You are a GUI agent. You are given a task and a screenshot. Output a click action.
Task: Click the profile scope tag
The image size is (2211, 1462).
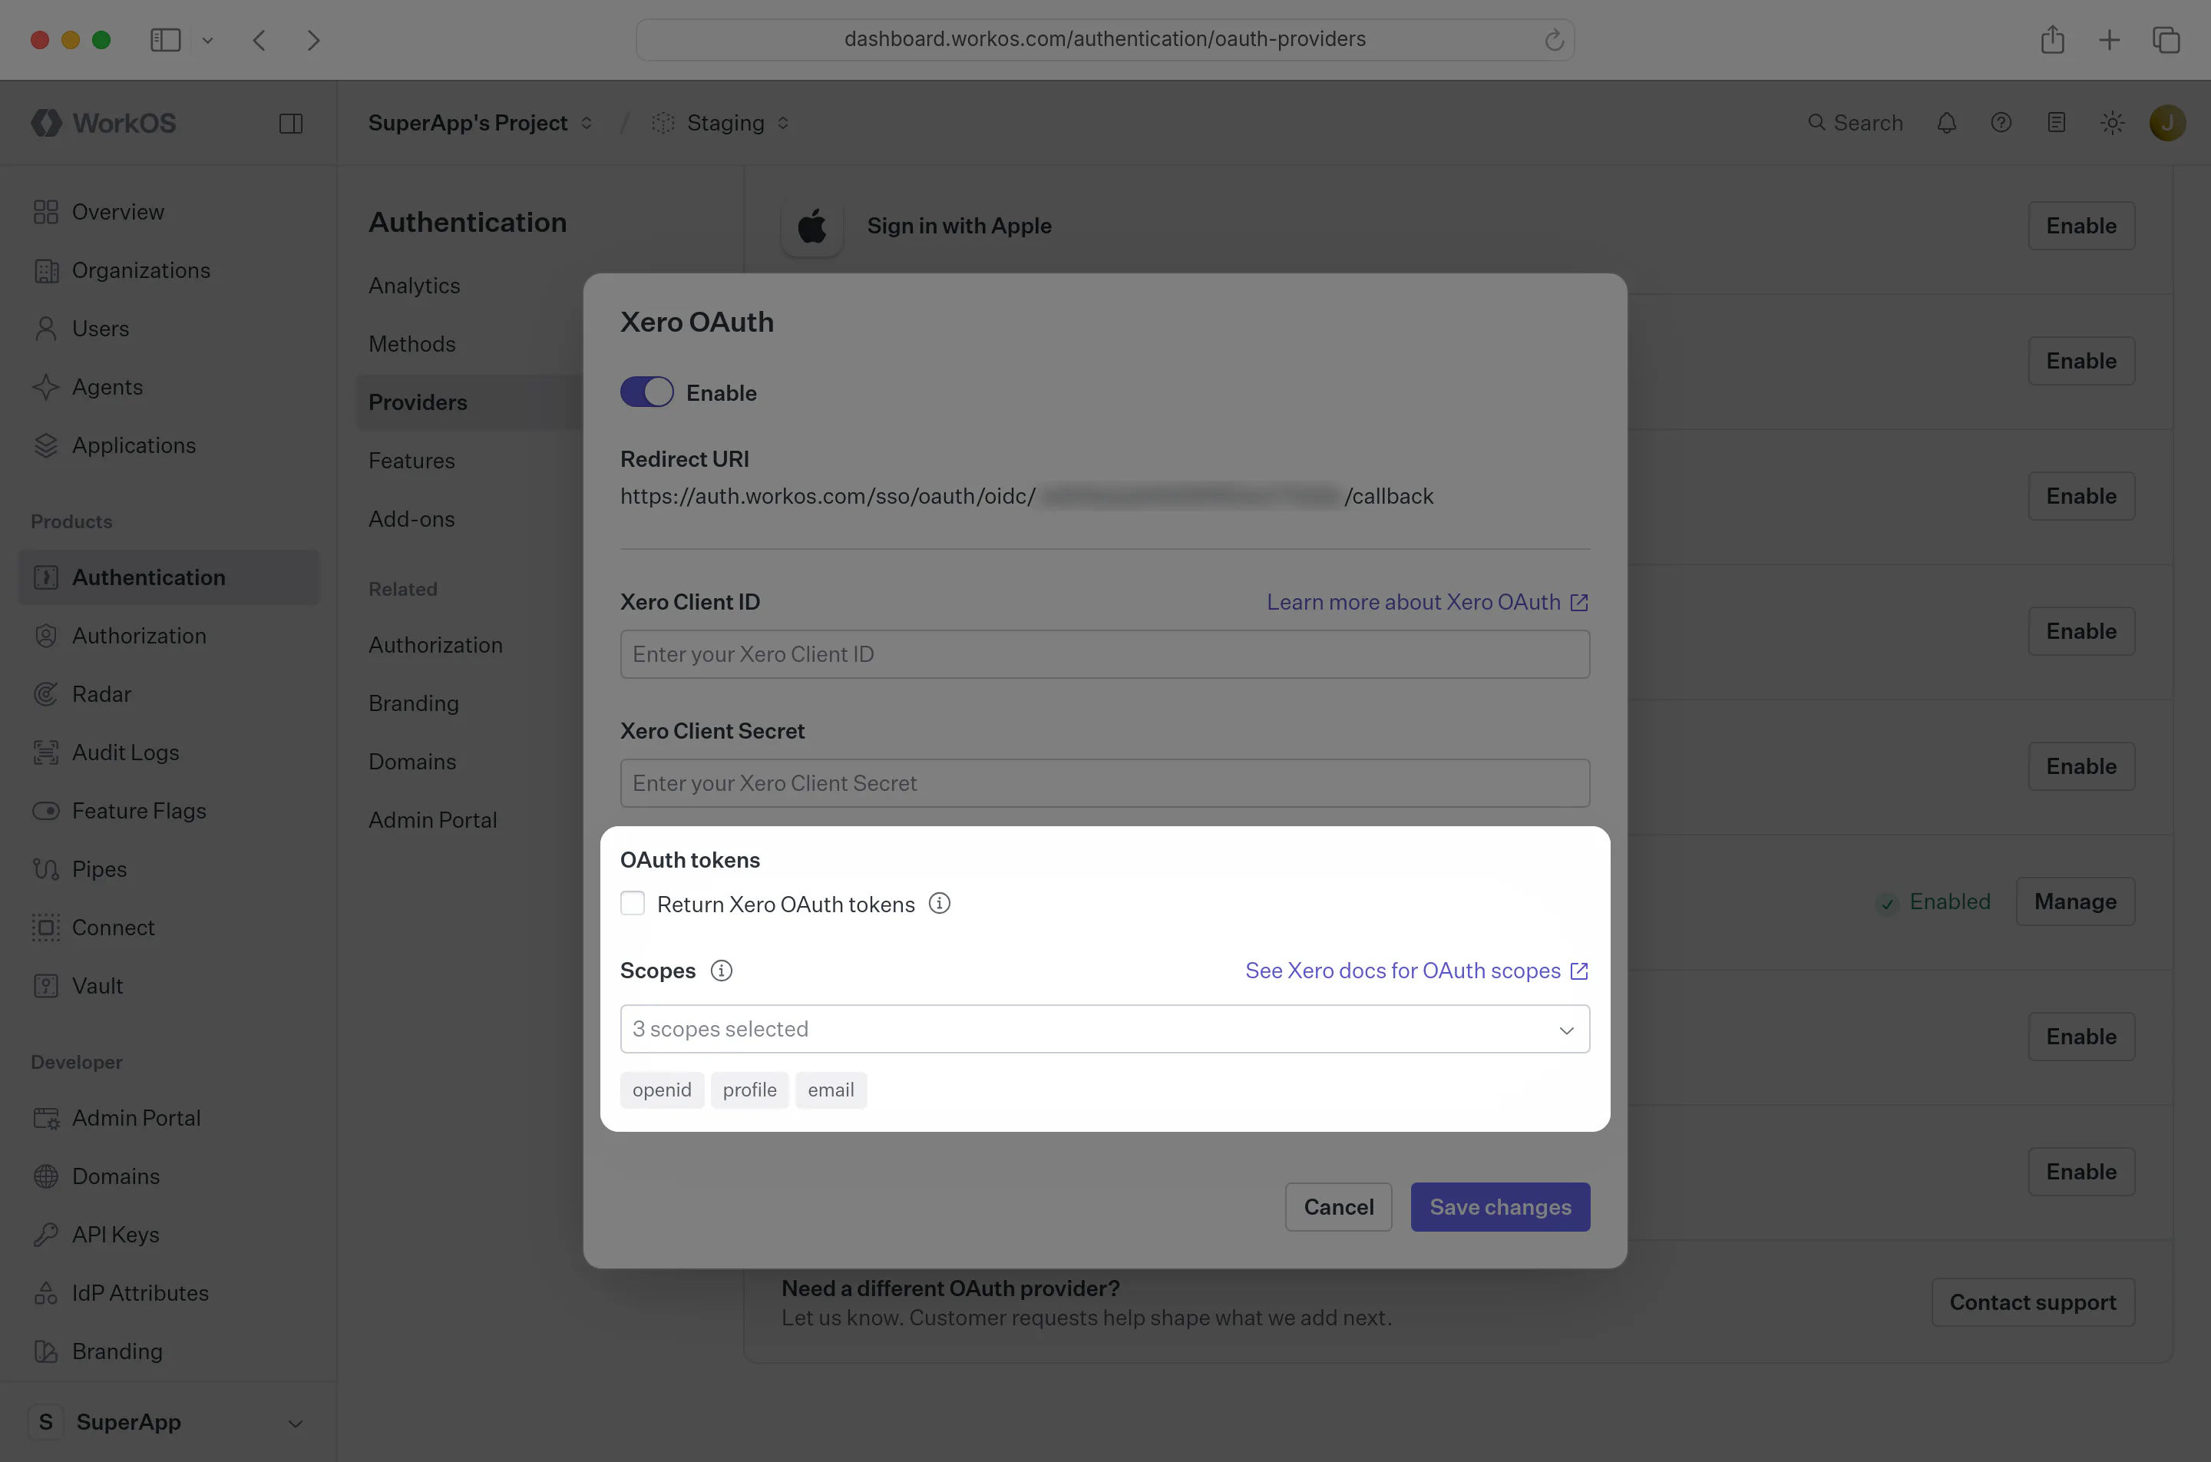tap(749, 1090)
